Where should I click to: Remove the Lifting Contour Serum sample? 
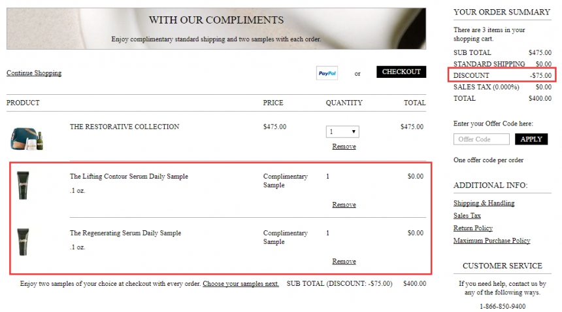click(x=344, y=205)
